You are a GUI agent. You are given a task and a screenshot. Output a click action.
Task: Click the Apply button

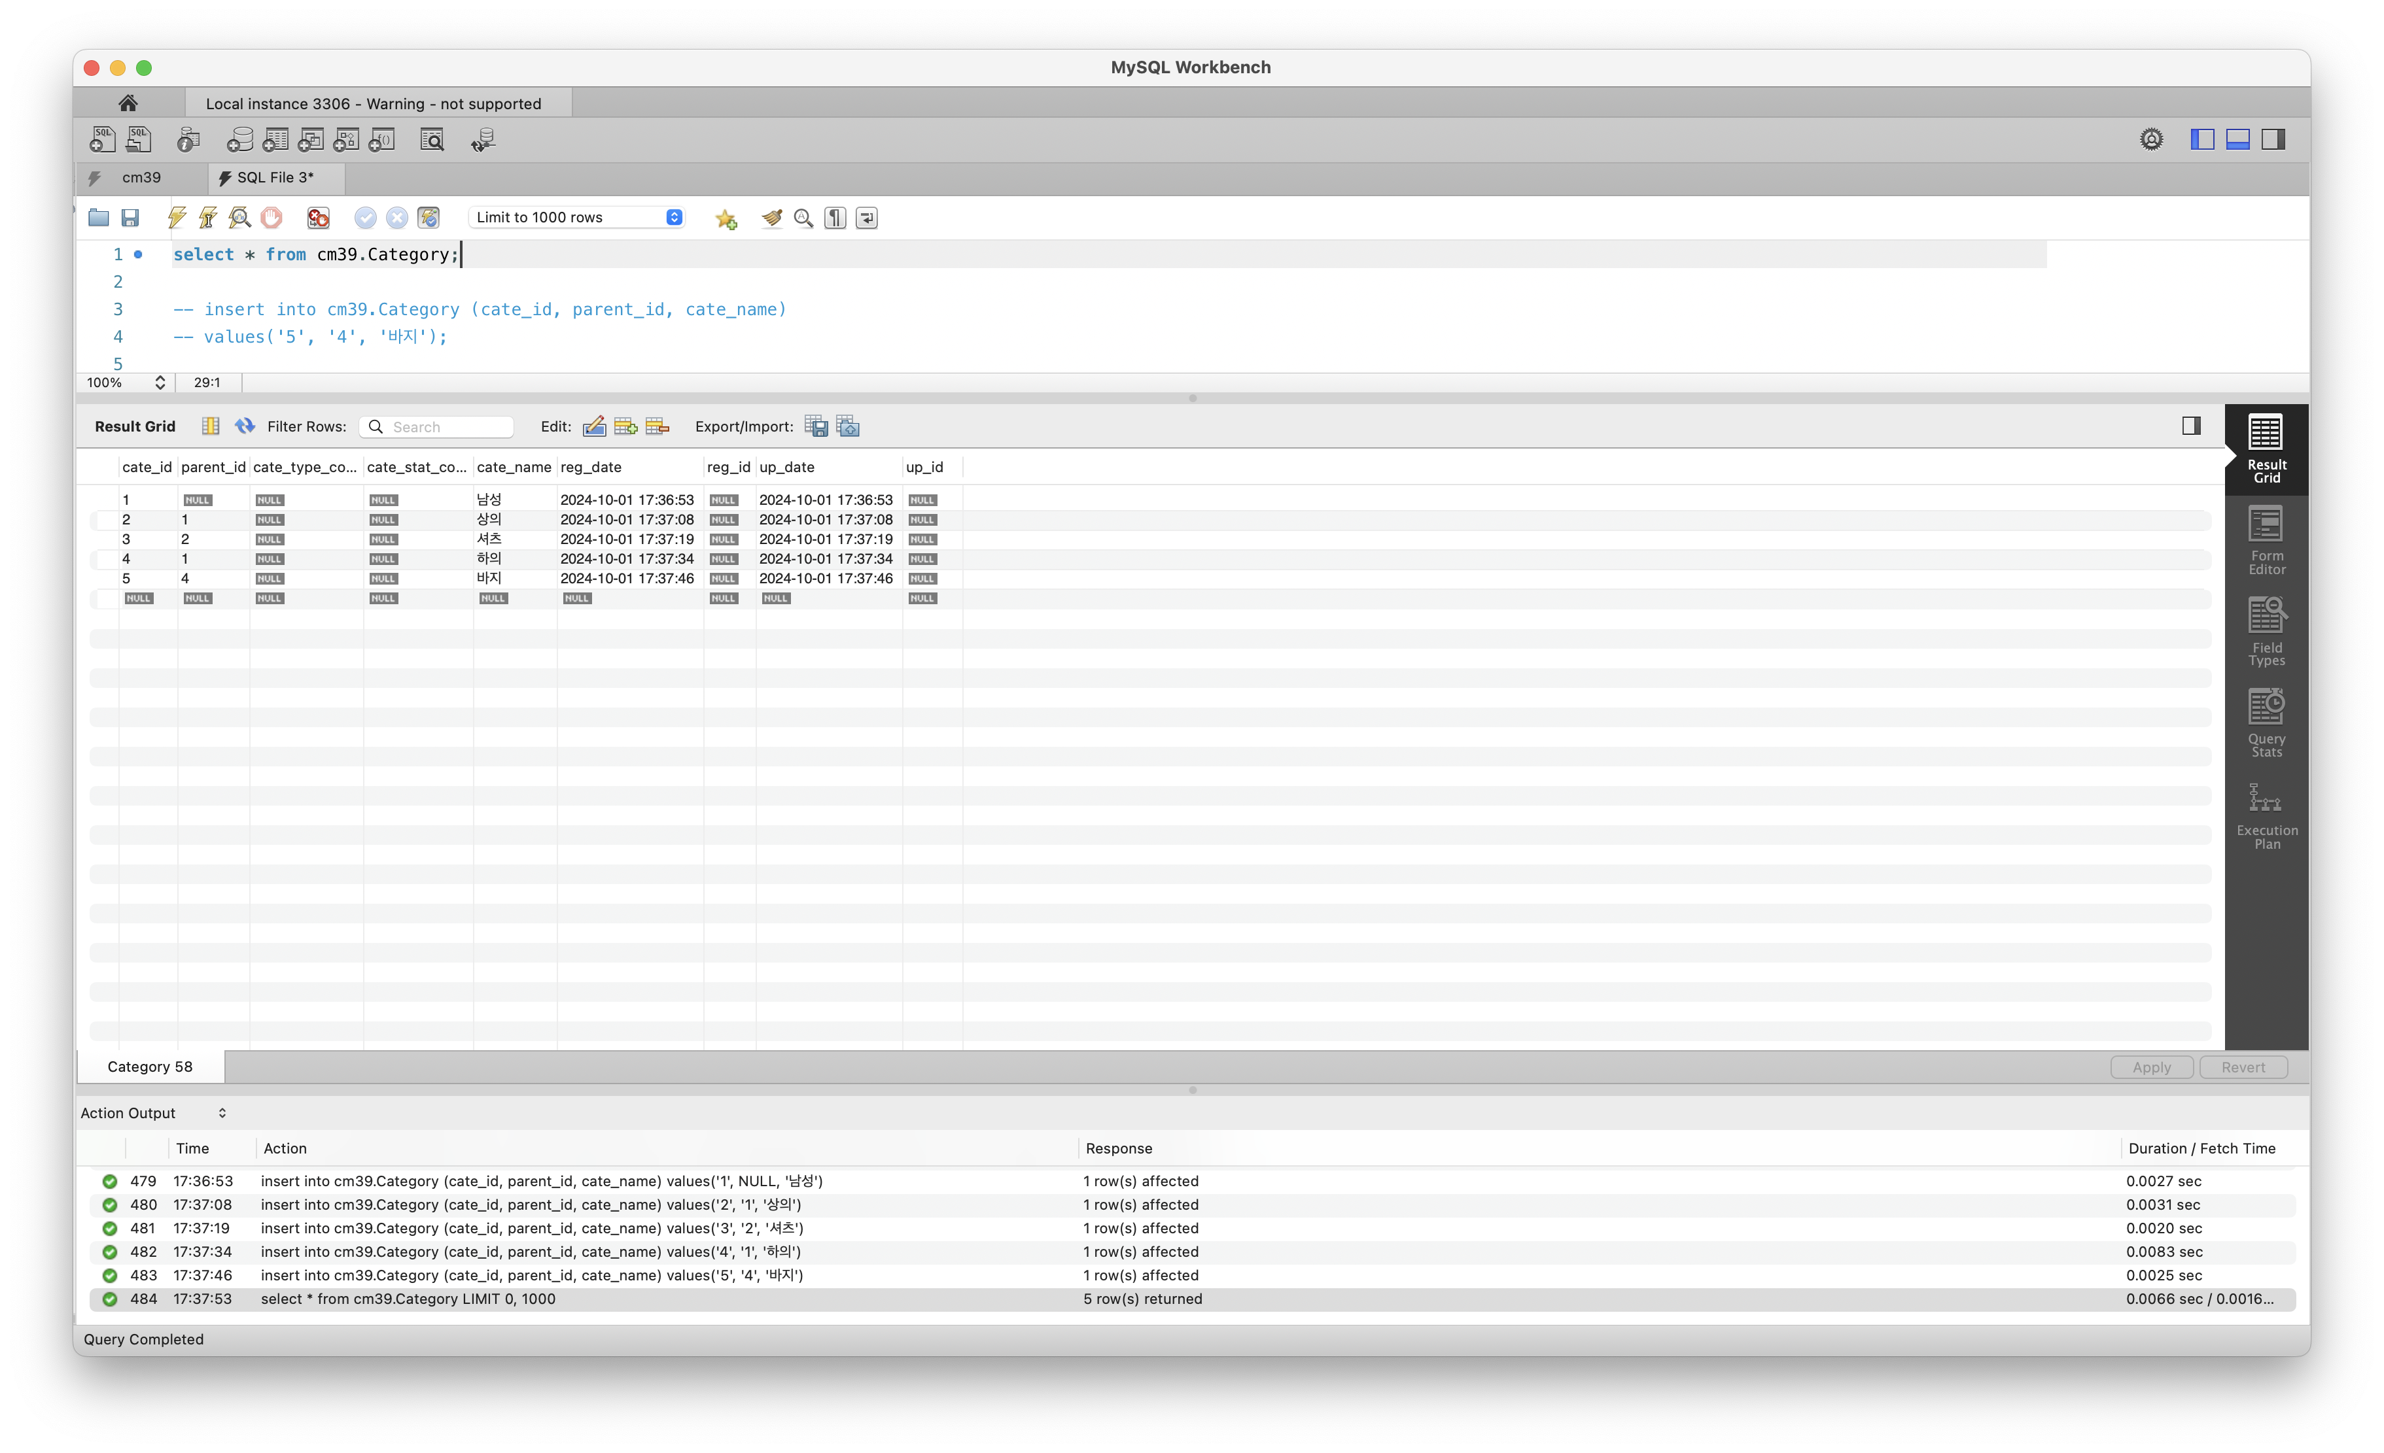(x=2152, y=1067)
